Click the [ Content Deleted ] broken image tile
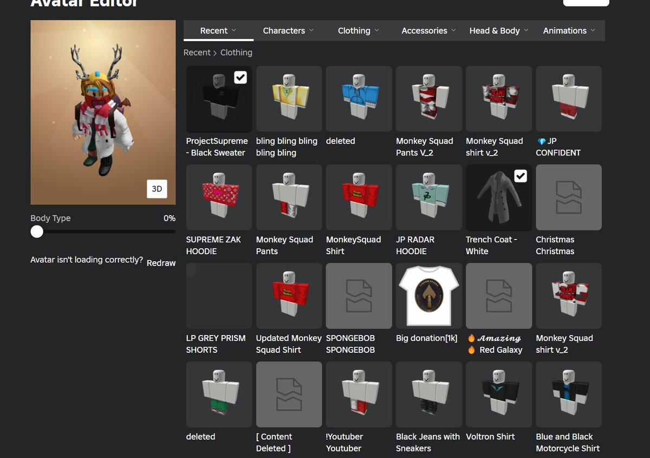650x458 pixels. pyautogui.click(x=289, y=395)
